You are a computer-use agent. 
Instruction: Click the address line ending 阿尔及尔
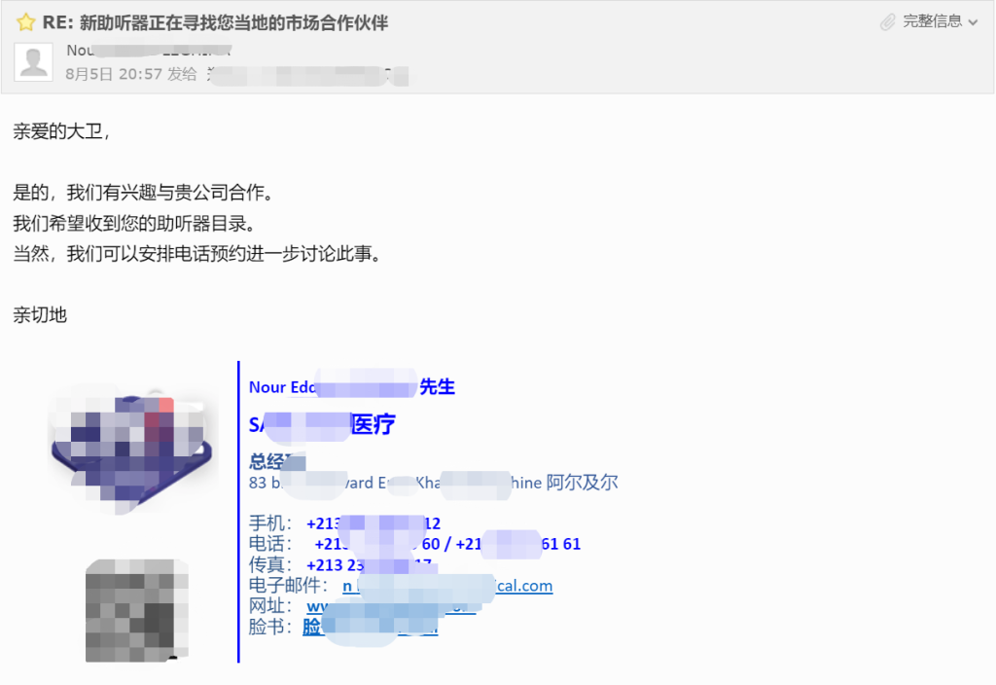433,483
